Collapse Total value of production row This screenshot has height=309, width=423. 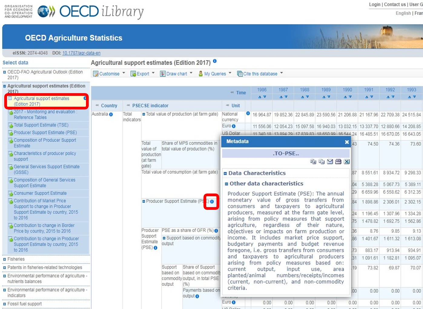pyautogui.click(x=144, y=114)
